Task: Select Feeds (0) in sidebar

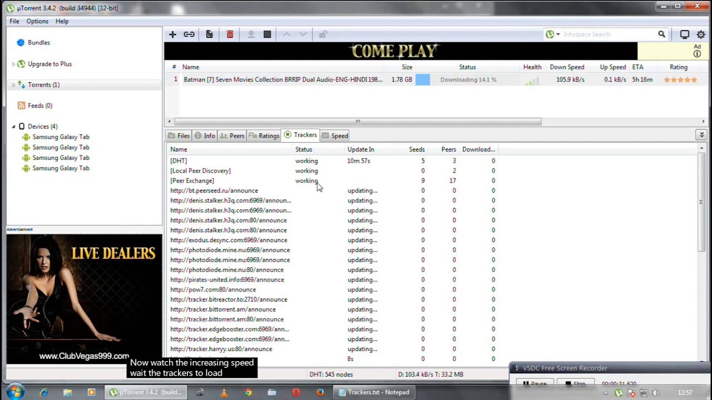Action: [x=40, y=106]
